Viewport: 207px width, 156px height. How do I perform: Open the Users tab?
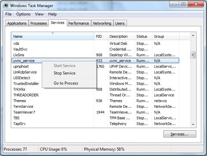click(x=120, y=23)
